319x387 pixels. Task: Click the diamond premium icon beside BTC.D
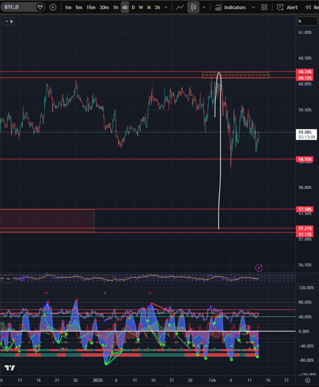coord(40,7)
